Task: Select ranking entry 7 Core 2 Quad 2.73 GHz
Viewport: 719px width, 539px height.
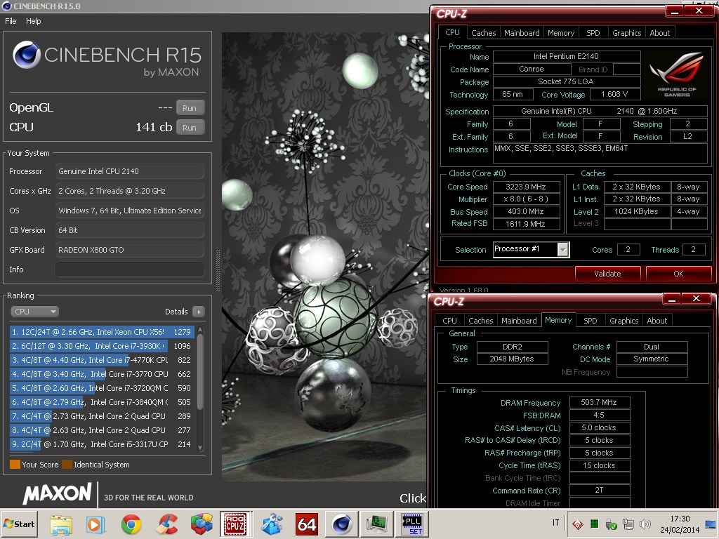Action: coord(102,416)
